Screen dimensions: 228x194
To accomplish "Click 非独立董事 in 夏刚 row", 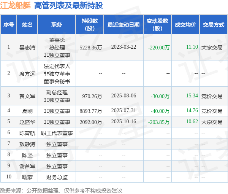I will click(57, 111).
